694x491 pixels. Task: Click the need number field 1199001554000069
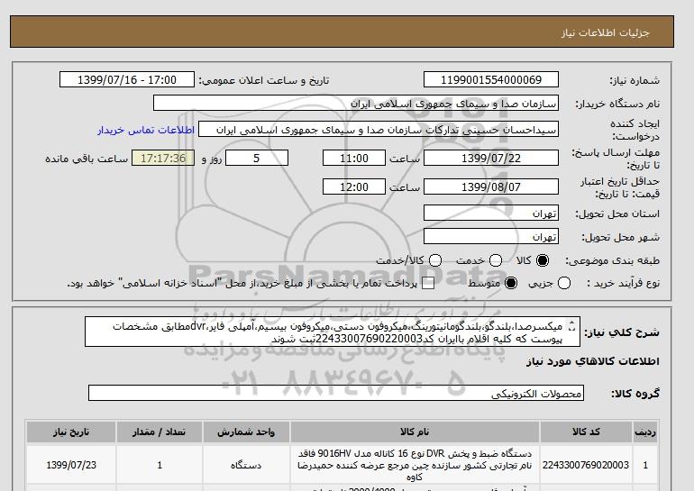[491, 79]
